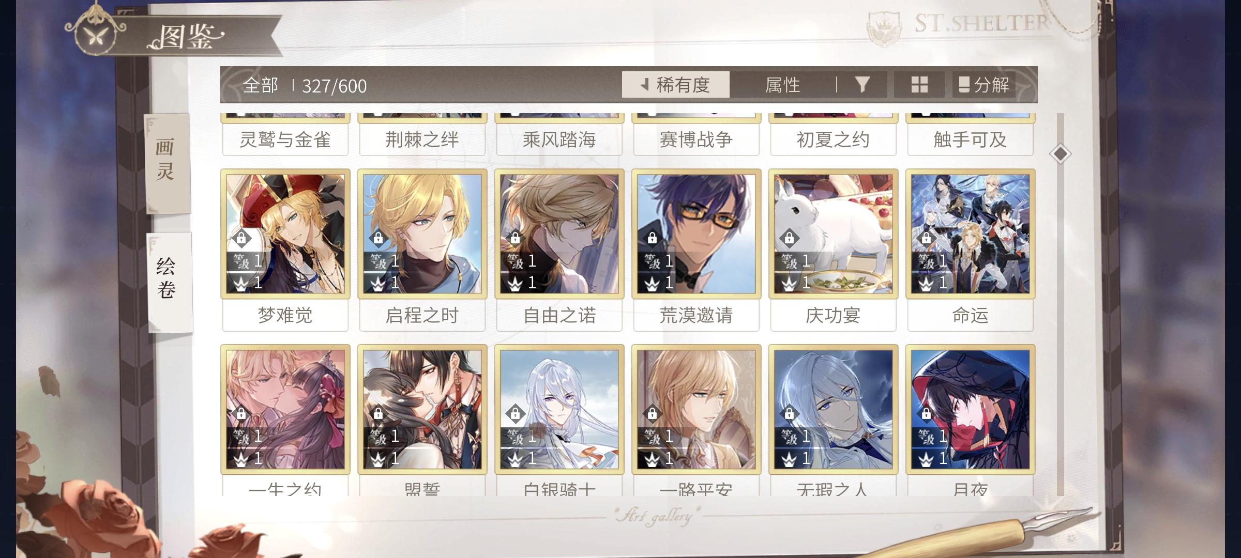Open the 全部 category selector
Screen dimensions: 1241x558
(261, 85)
